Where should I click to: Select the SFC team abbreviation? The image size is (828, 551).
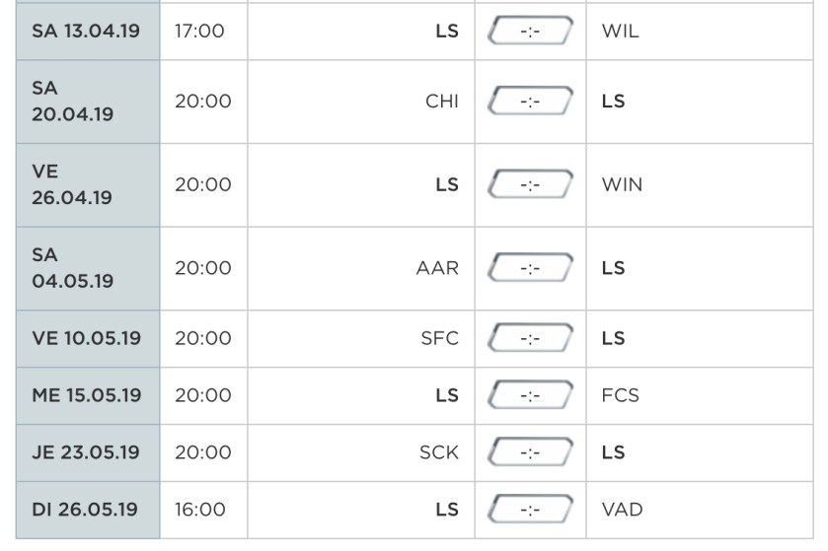439,338
